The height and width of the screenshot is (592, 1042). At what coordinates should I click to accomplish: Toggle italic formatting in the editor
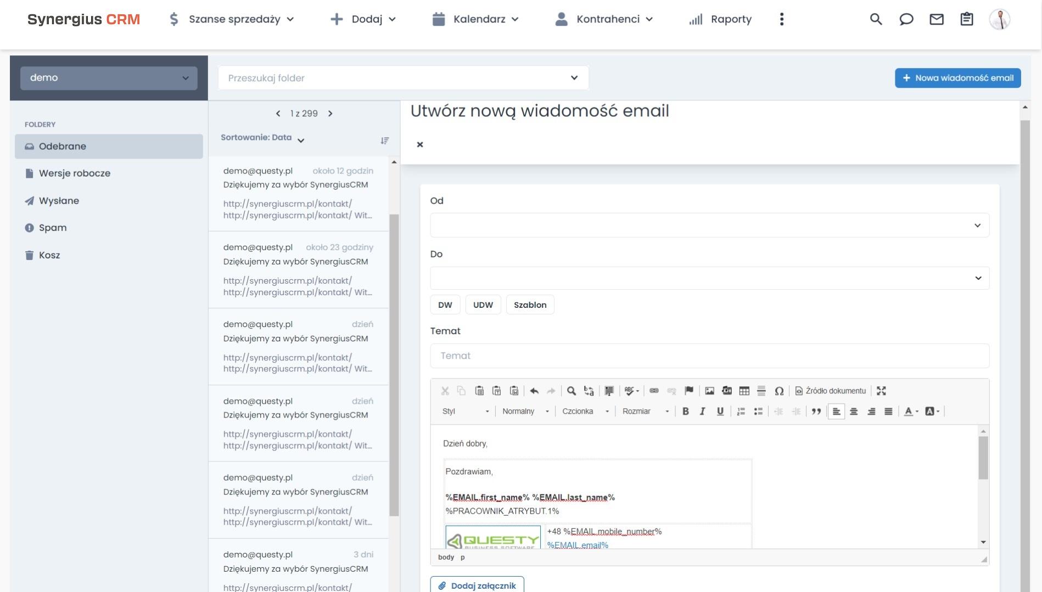point(702,411)
